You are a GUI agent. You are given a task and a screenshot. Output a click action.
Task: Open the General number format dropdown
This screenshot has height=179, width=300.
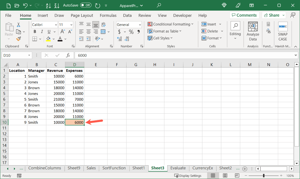tap(140, 25)
